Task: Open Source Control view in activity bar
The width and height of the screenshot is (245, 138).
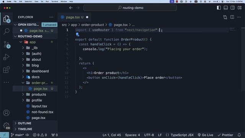Action: pyautogui.click(x=6, y=44)
